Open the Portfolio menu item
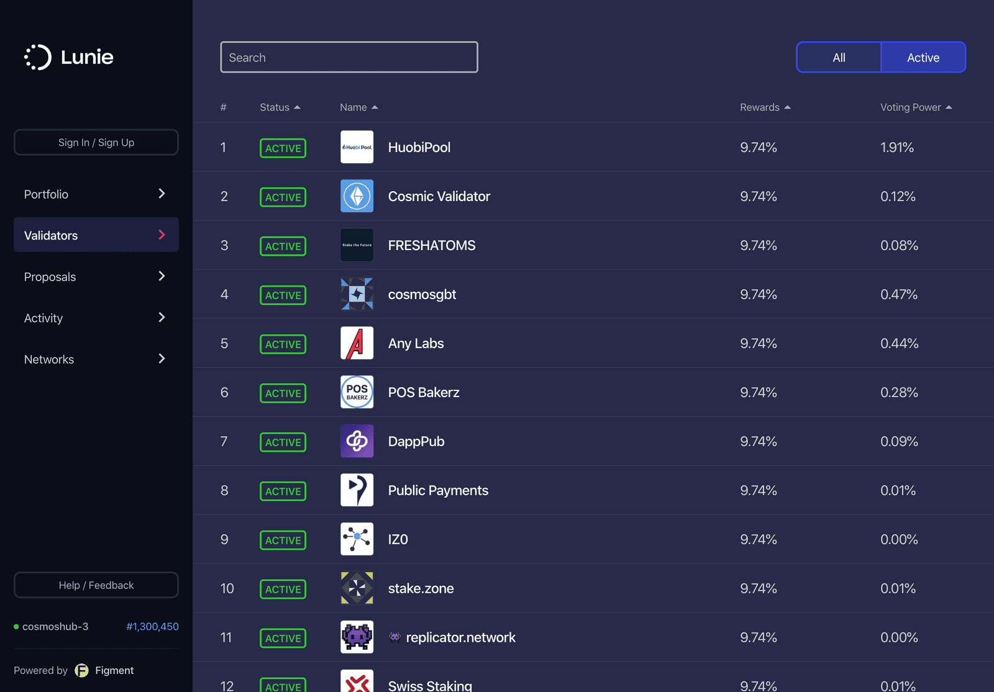 96,194
